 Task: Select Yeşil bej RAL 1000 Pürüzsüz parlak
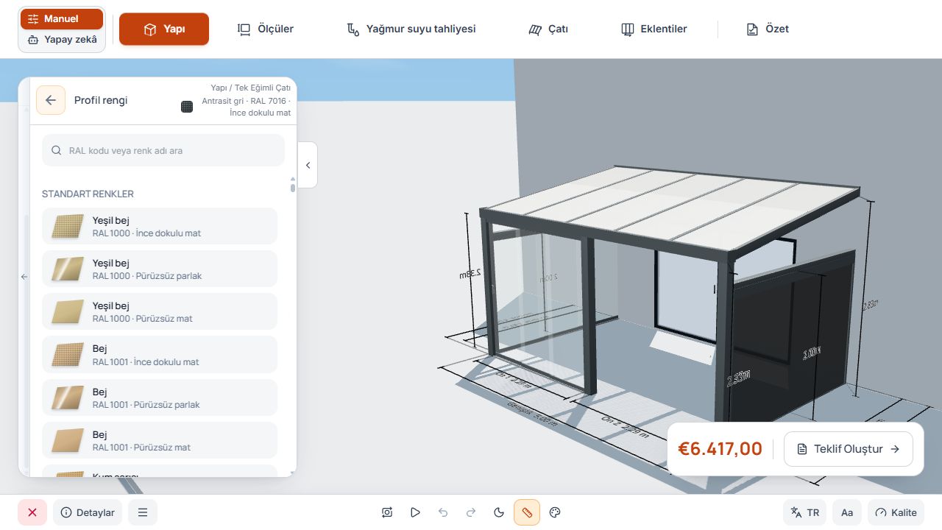160,269
